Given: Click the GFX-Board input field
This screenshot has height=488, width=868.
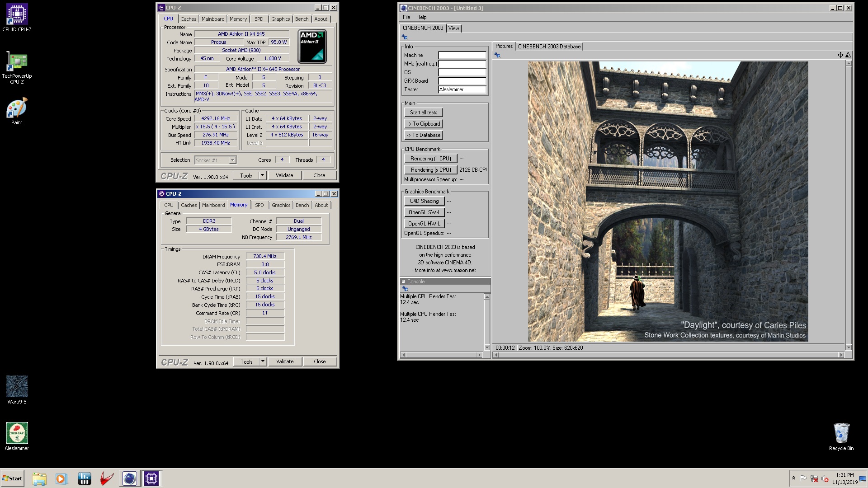Looking at the screenshot, I should (x=462, y=81).
